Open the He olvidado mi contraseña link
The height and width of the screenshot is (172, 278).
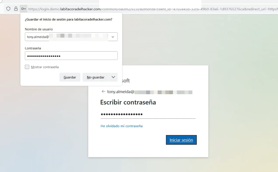(122, 126)
